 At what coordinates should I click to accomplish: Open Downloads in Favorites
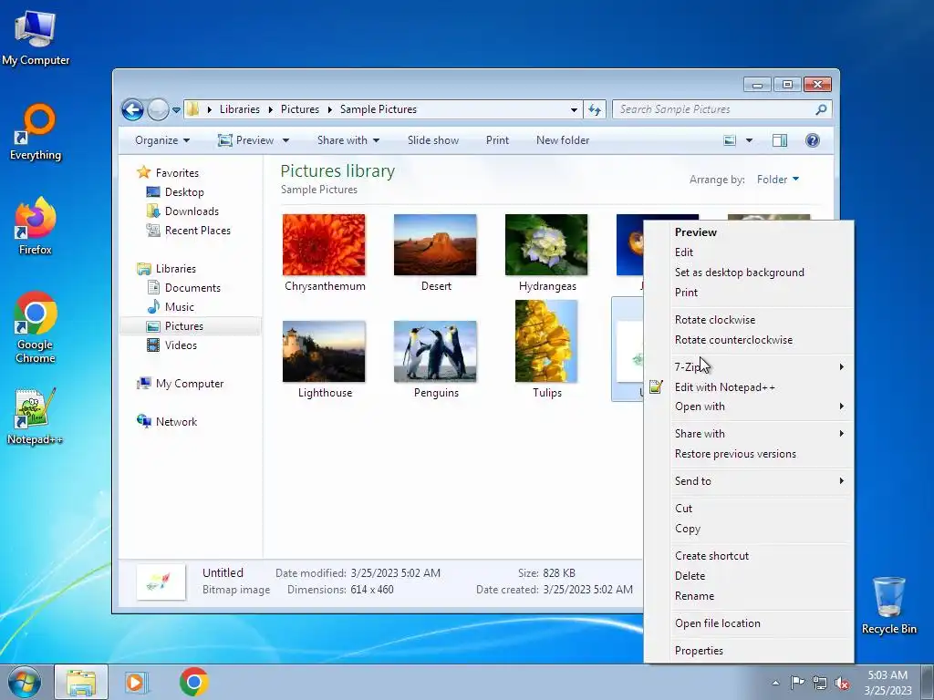tap(183, 211)
